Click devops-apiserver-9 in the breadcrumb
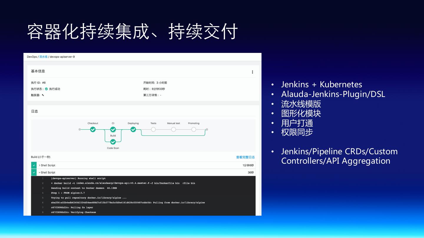This screenshot has width=424, height=238. pyautogui.click(x=62, y=57)
